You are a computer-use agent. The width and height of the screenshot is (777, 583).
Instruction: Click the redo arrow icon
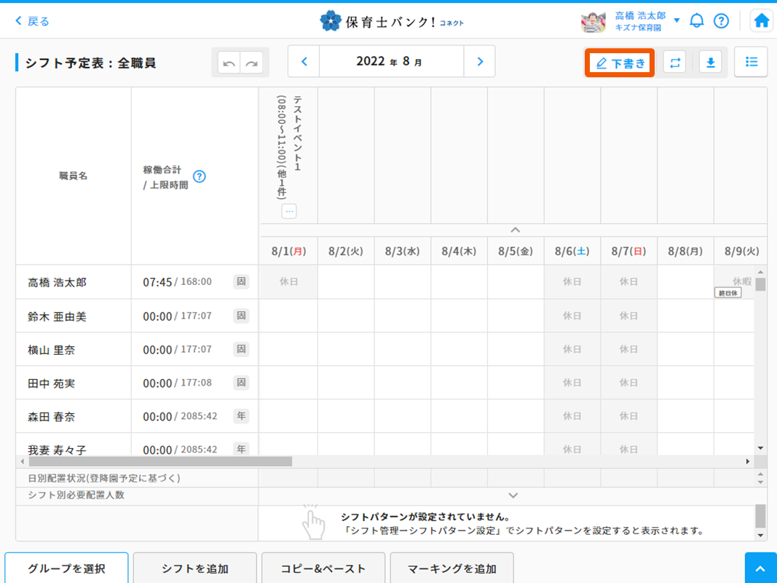pyautogui.click(x=251, y=63)
